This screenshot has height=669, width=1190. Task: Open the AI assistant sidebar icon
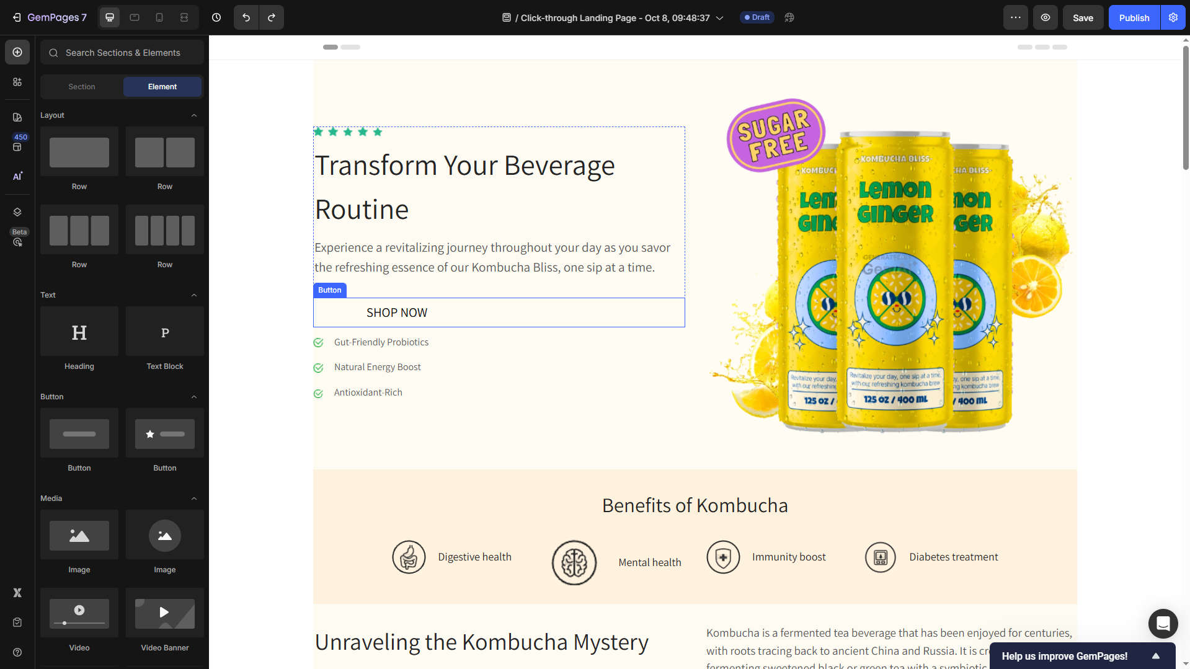tap(17, 177)
